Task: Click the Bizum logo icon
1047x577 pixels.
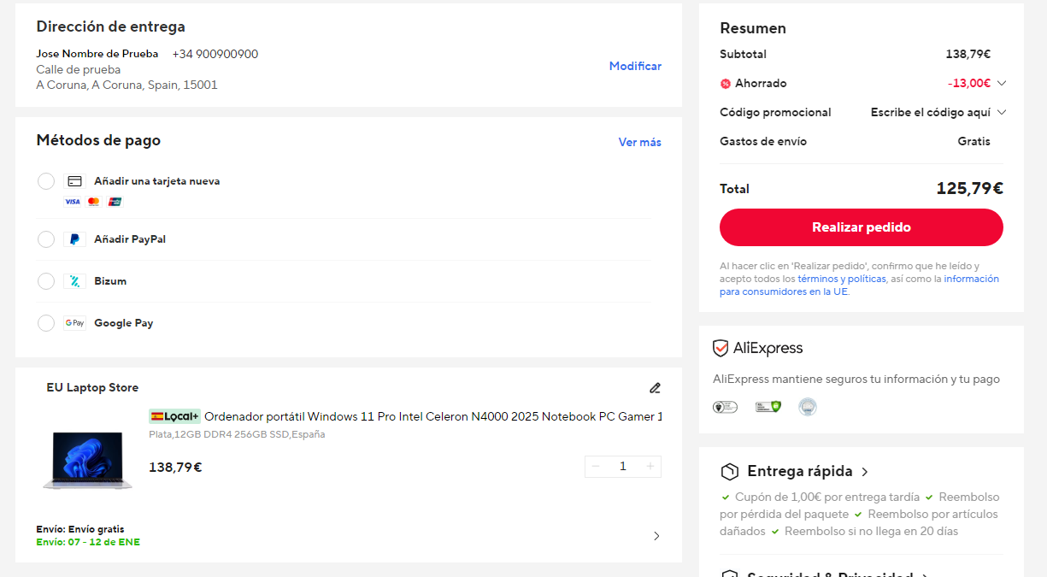Action: tap(74, 281)
